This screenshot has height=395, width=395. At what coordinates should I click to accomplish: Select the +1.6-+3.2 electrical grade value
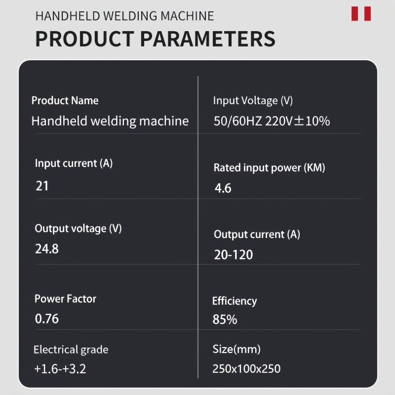tap(60, 369)
